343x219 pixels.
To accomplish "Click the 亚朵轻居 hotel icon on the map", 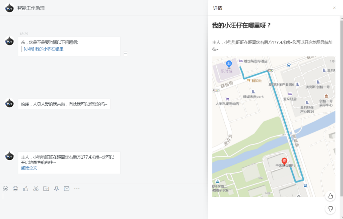I will coord(290,94).
